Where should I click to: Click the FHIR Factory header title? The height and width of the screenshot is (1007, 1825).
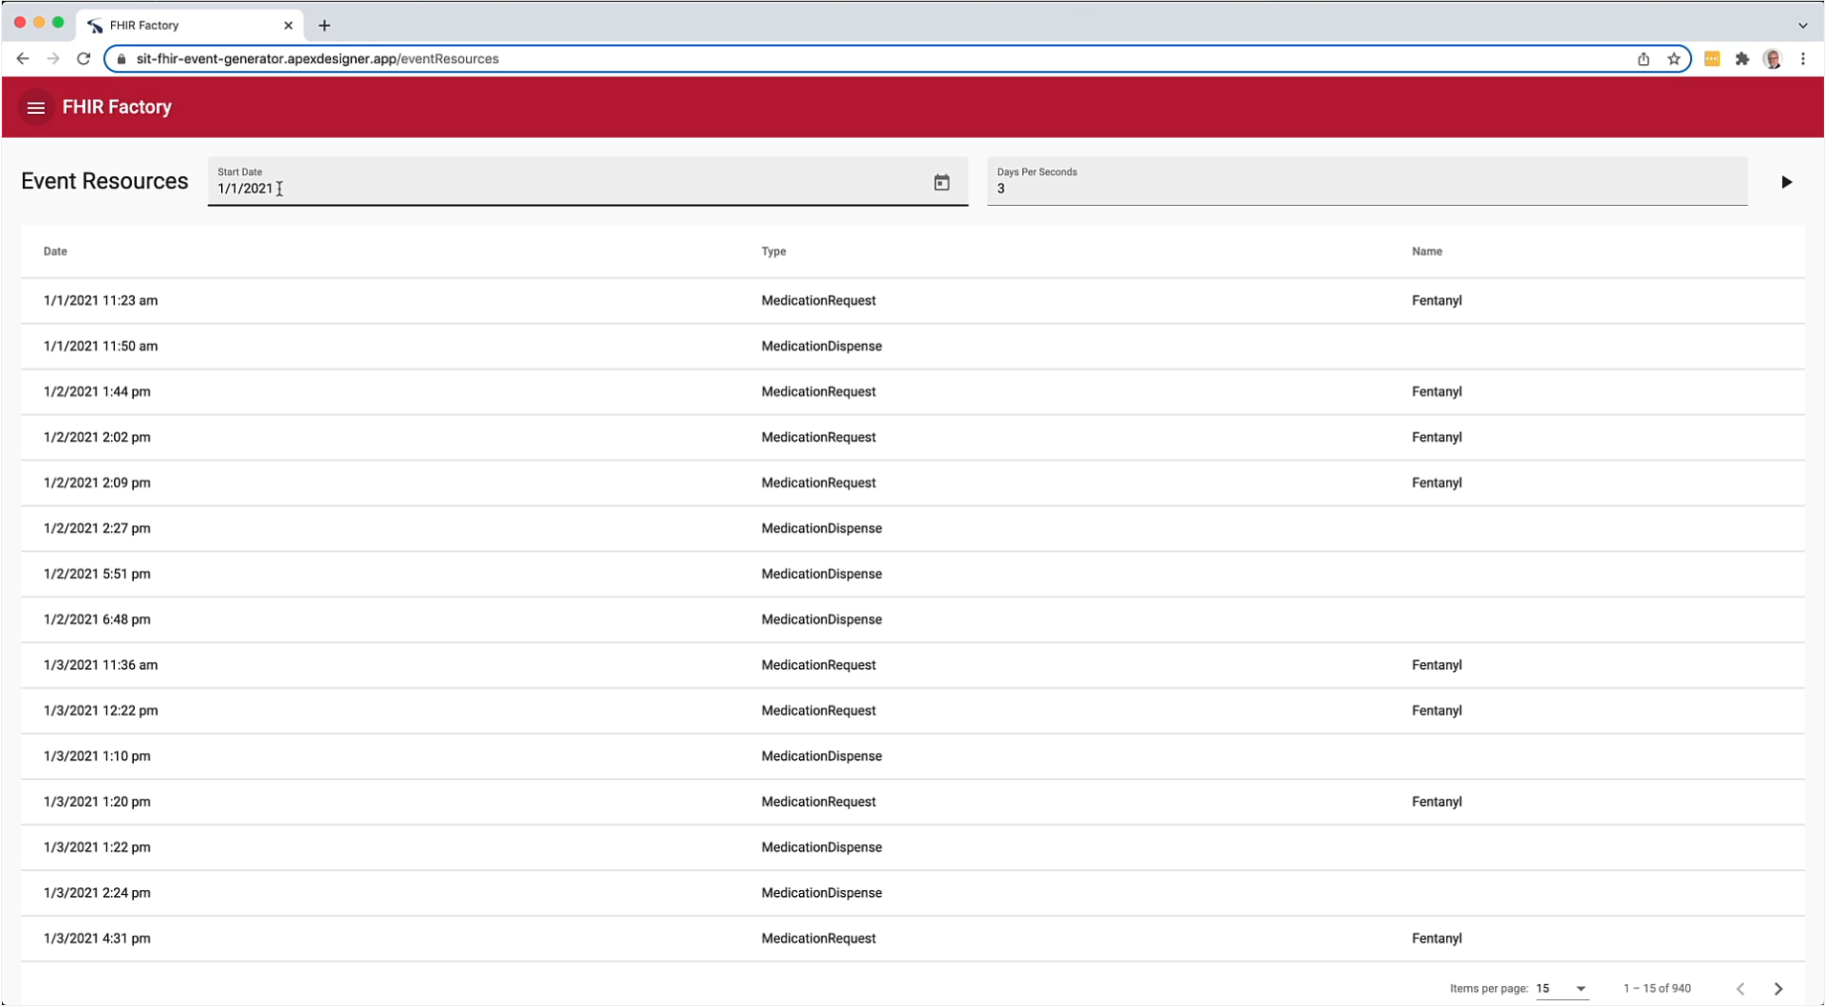(x=117, y=107)
